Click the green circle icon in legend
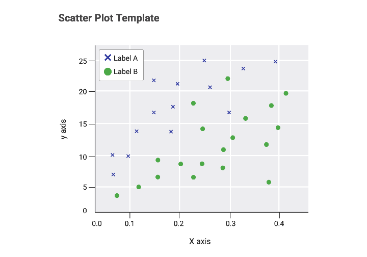The width and height of the screenshot is (367, 257). [x=108, y=71]
